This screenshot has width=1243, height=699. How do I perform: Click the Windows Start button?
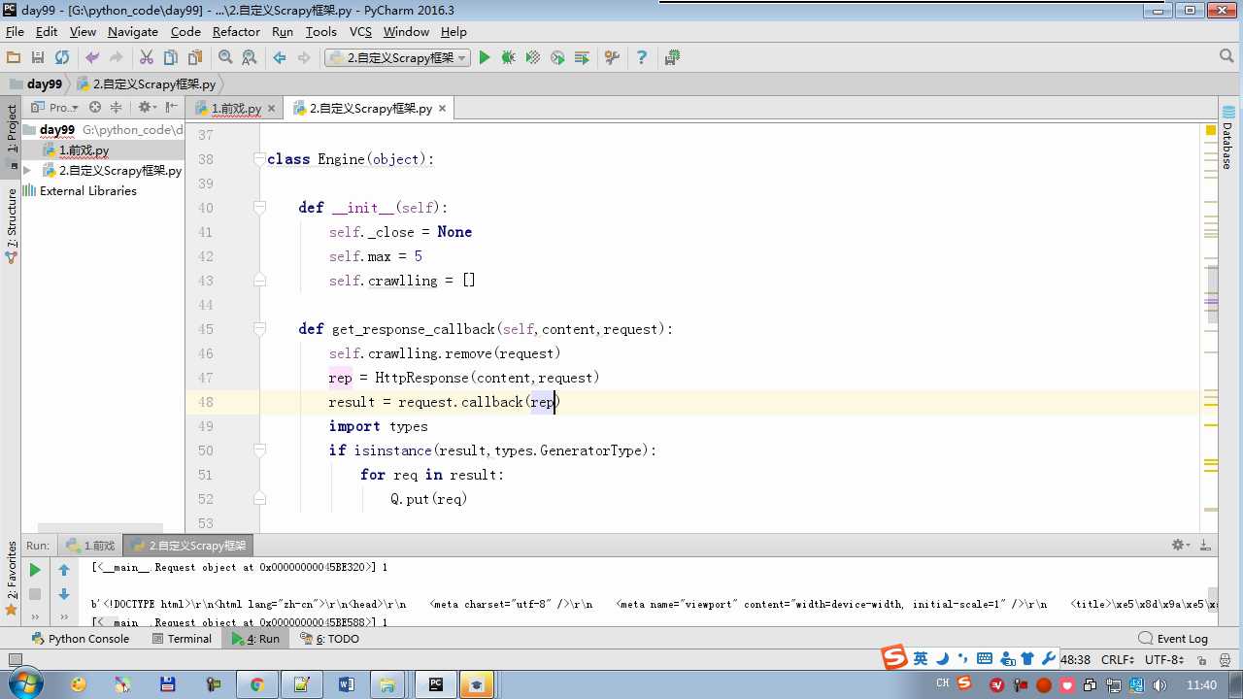(23, 683)
